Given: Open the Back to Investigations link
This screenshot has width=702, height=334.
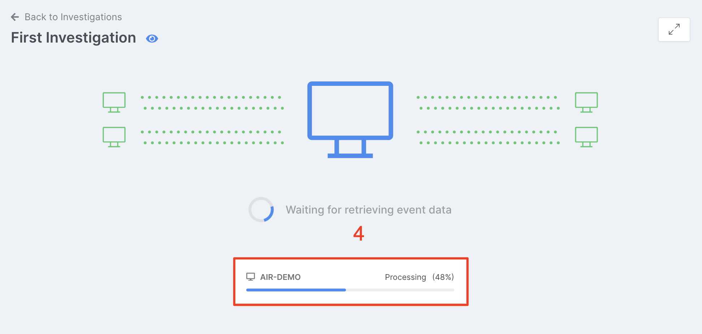Looking at the screenshot, I should (73, 17).
